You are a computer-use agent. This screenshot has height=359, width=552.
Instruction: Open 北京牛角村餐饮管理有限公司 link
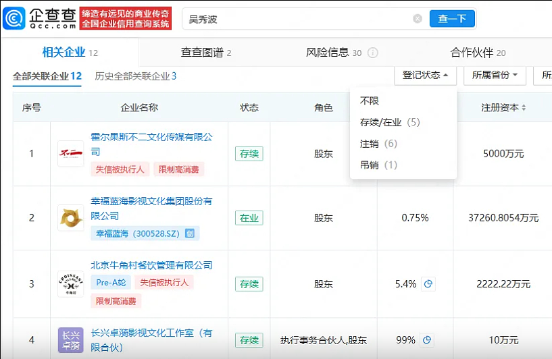151,265
